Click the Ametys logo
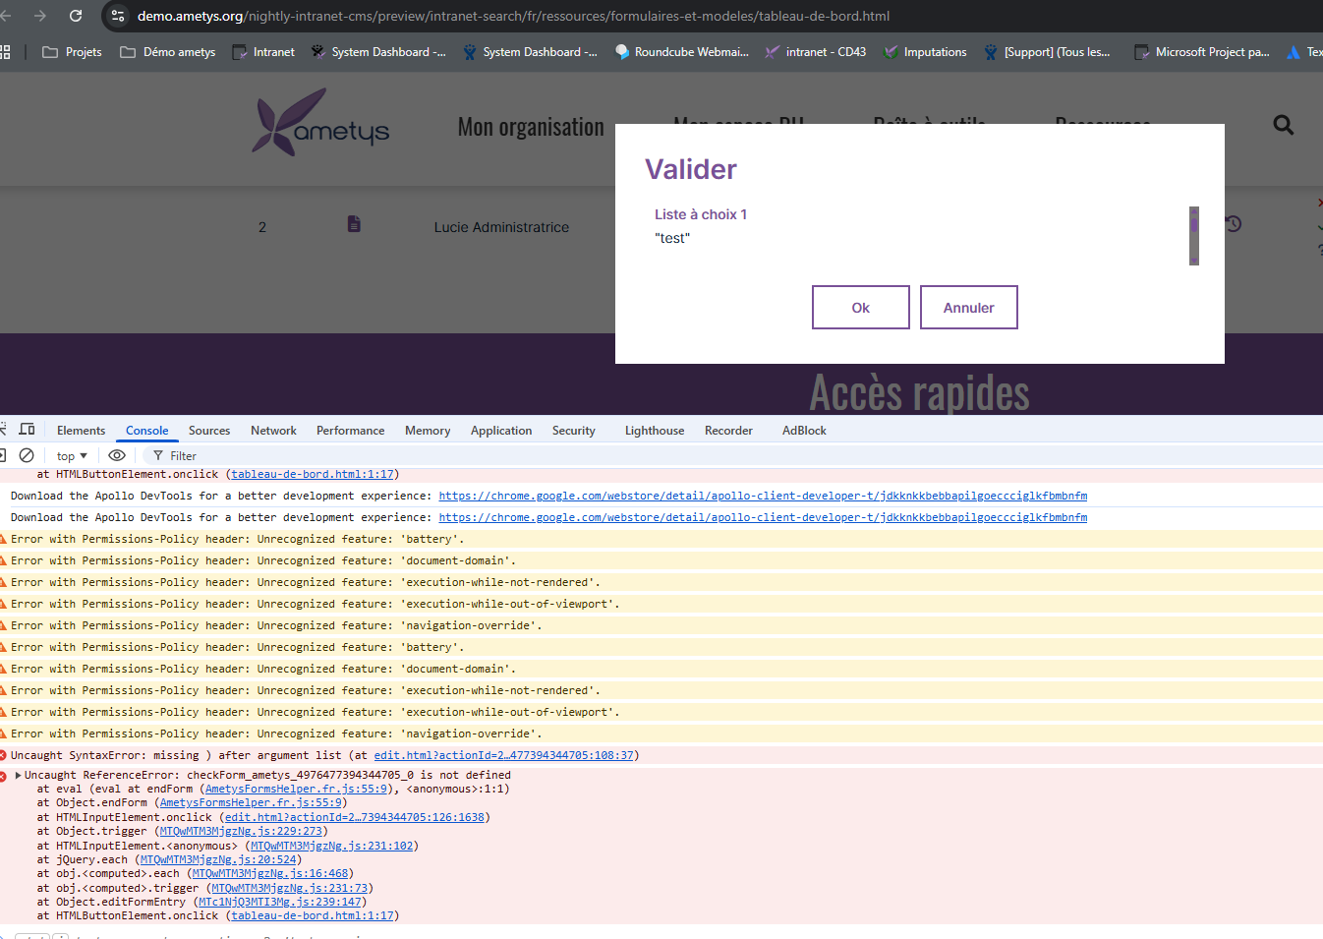1323x939 pixels. click(320, 124)
